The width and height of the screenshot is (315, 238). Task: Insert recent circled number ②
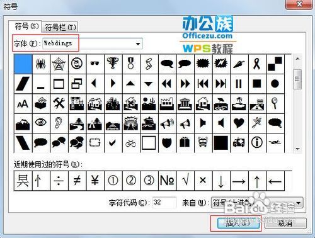[131, 181]
